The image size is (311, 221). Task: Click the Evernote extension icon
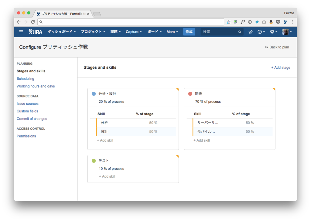[235, 22]
